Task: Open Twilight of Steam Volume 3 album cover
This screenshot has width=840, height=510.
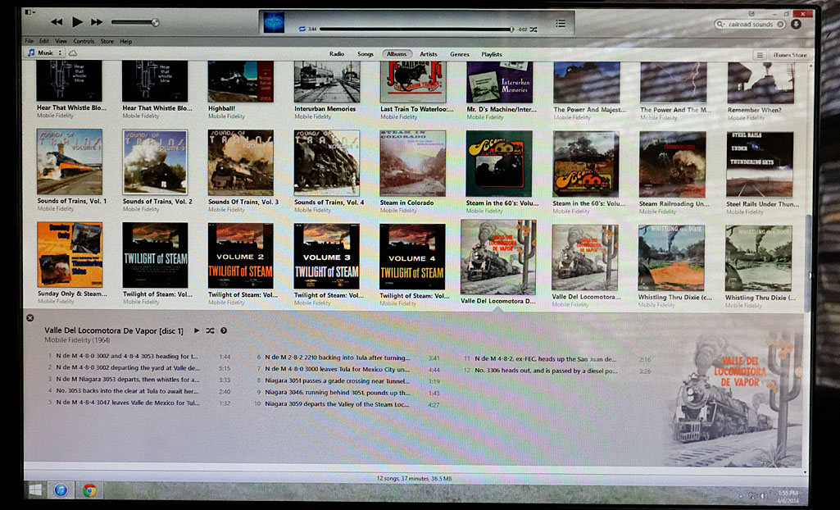Action: pos(327,256)
